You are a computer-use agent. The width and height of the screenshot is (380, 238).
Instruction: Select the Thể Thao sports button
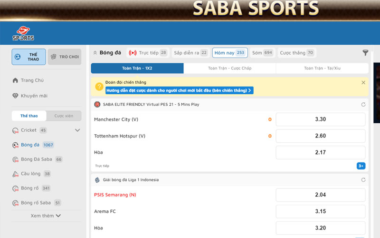tap(28, 57)
